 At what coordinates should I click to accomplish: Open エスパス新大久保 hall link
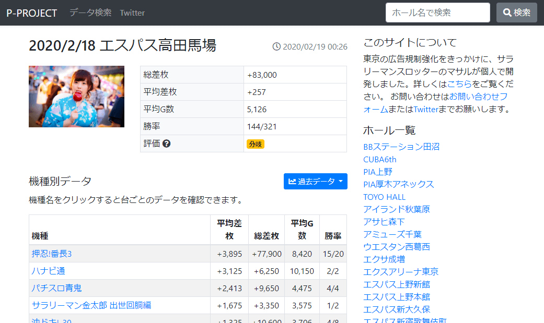[397, 309]
